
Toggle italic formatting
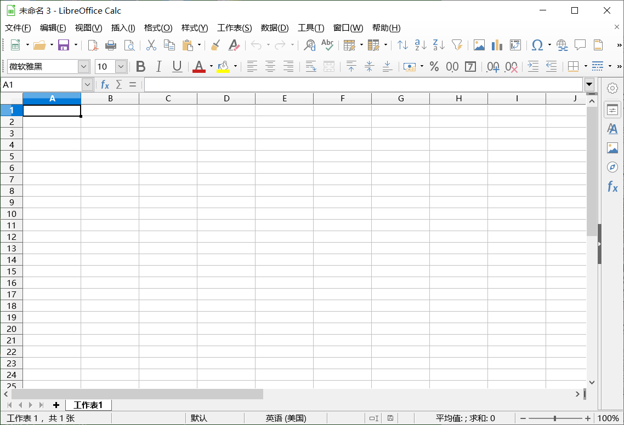(158, 66)
